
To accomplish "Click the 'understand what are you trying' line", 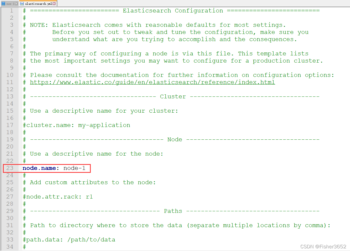I will [x=160, y=39].
